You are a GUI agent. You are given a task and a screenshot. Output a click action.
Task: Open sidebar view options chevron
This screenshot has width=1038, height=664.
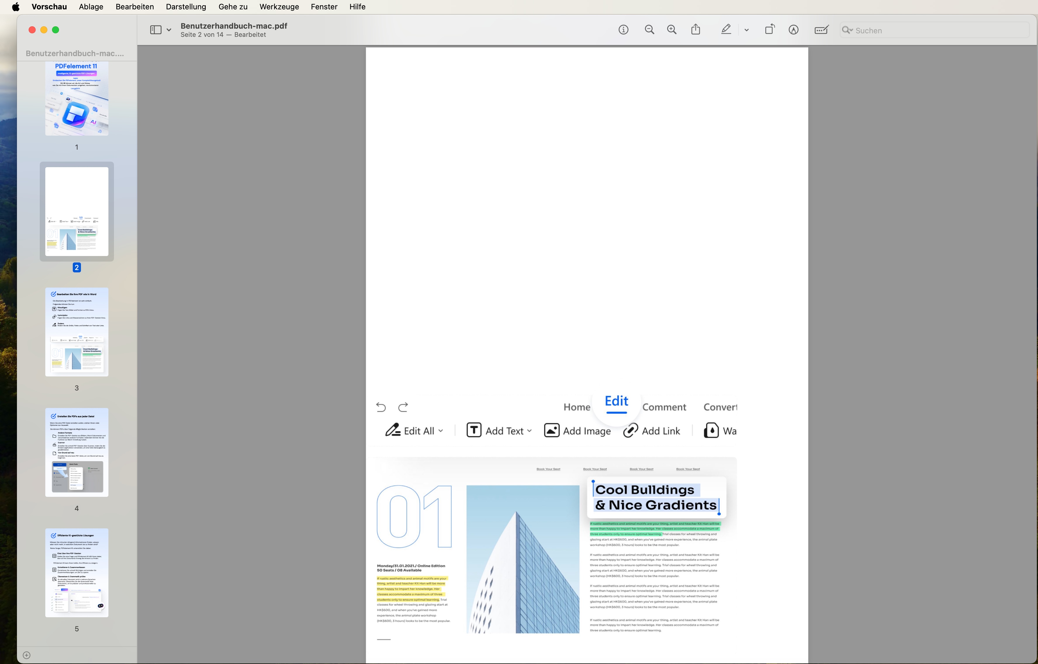click(169, 30)
